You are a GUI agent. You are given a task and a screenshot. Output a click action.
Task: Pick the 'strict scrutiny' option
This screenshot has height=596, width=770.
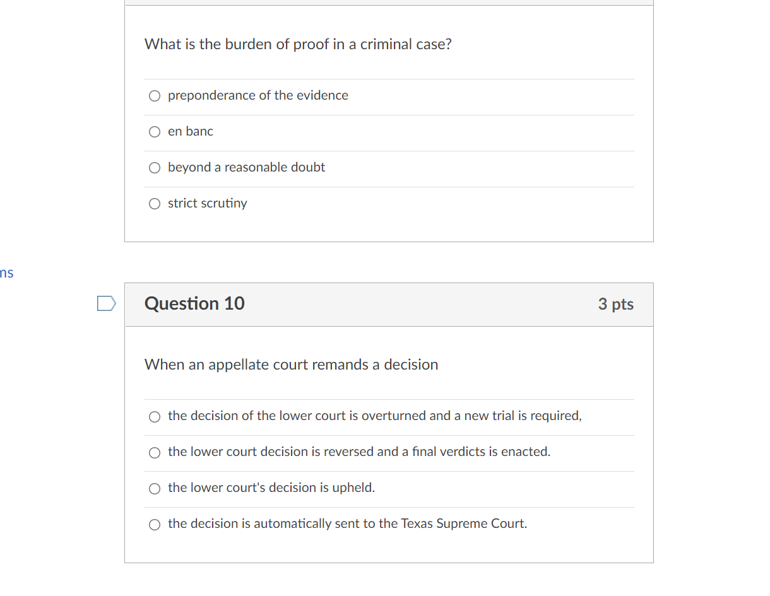155,204
